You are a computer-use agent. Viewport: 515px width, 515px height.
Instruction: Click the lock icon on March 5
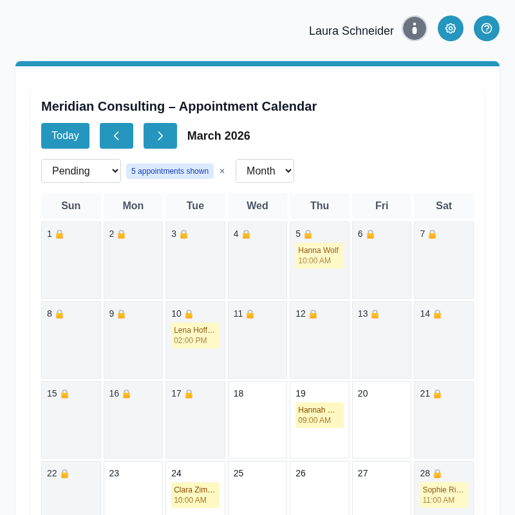click(308, 234)
